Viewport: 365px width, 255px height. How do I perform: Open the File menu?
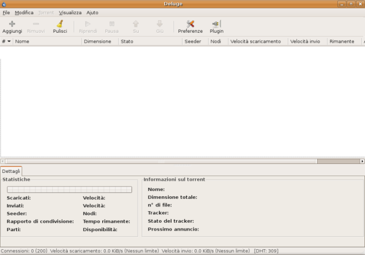point(6,12)
